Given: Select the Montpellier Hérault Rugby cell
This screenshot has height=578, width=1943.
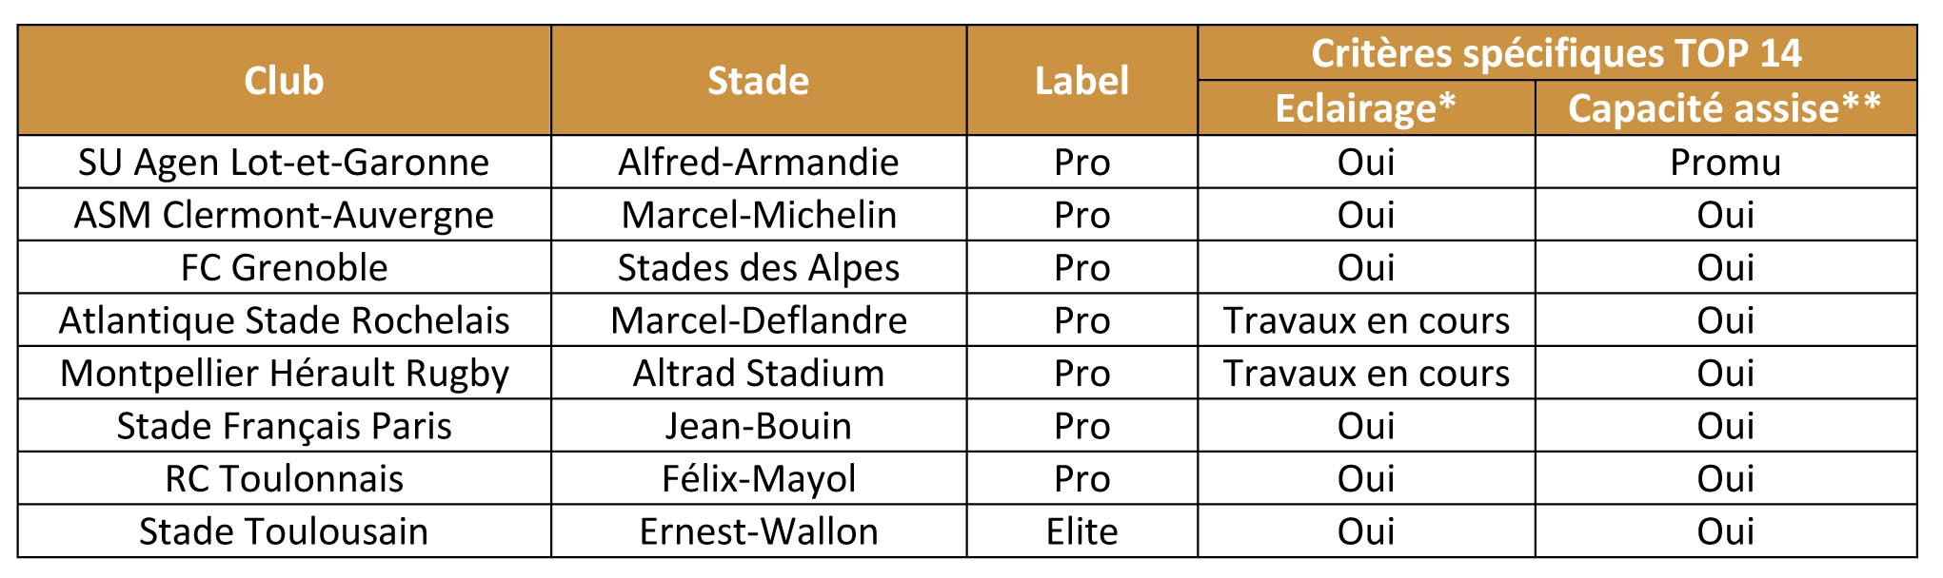Looking at the screenshot, I should [284, 374].
